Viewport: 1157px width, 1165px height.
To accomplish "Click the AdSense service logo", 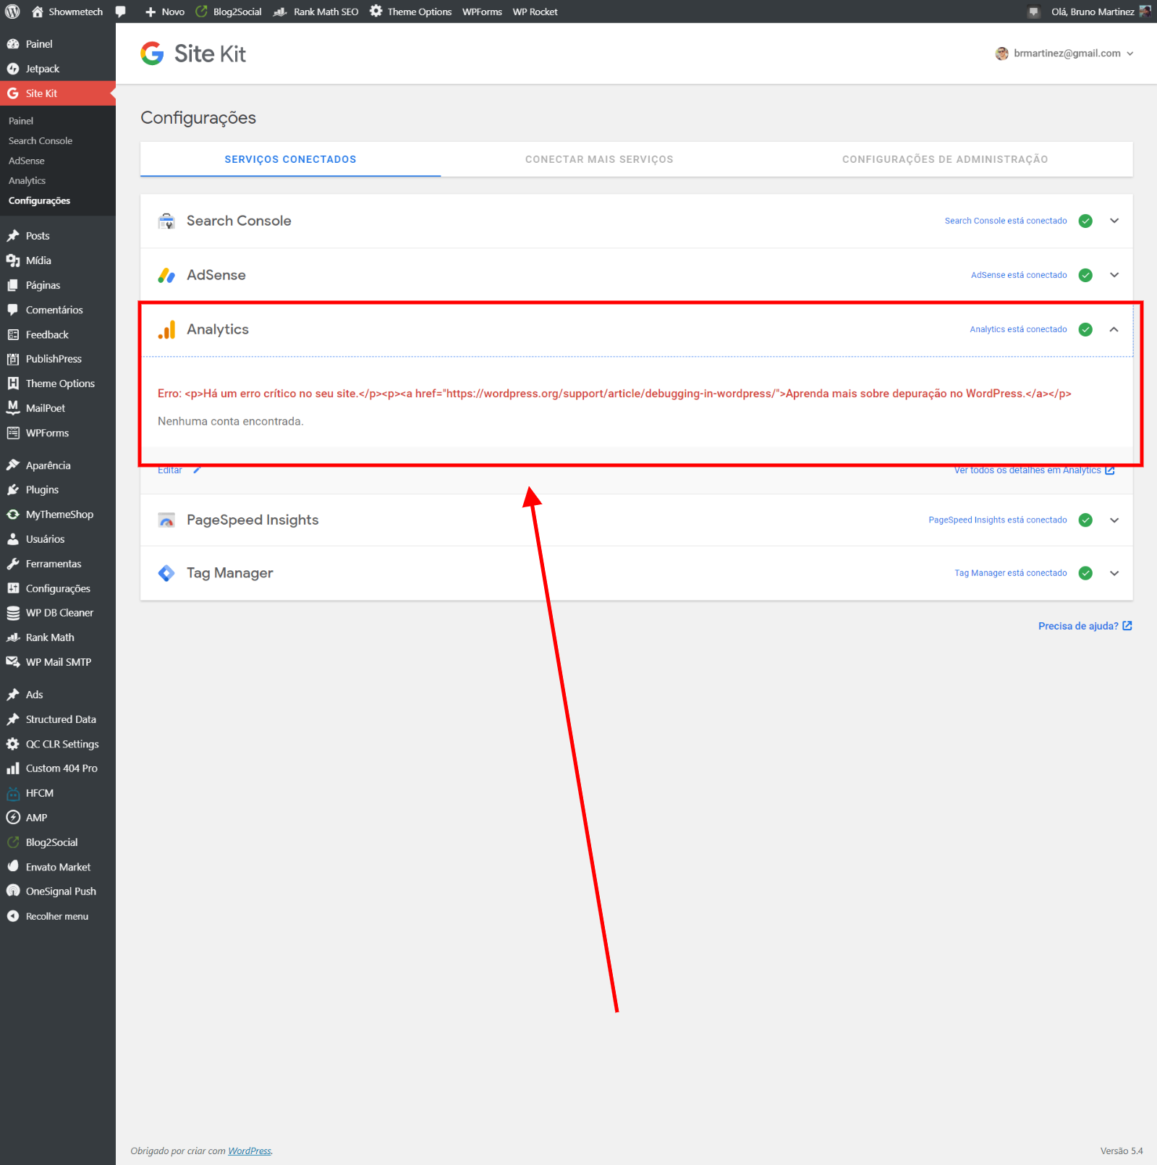I will pyautogui.click(x=166, y=276).
